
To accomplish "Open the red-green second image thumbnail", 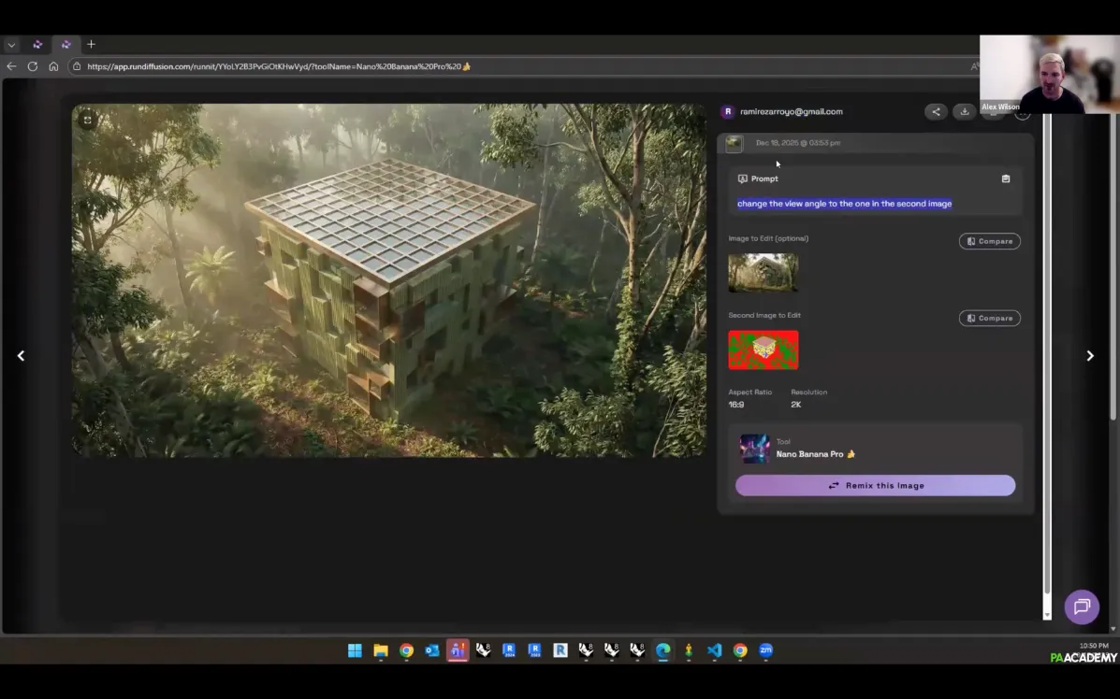I will [x=764, y=350].
